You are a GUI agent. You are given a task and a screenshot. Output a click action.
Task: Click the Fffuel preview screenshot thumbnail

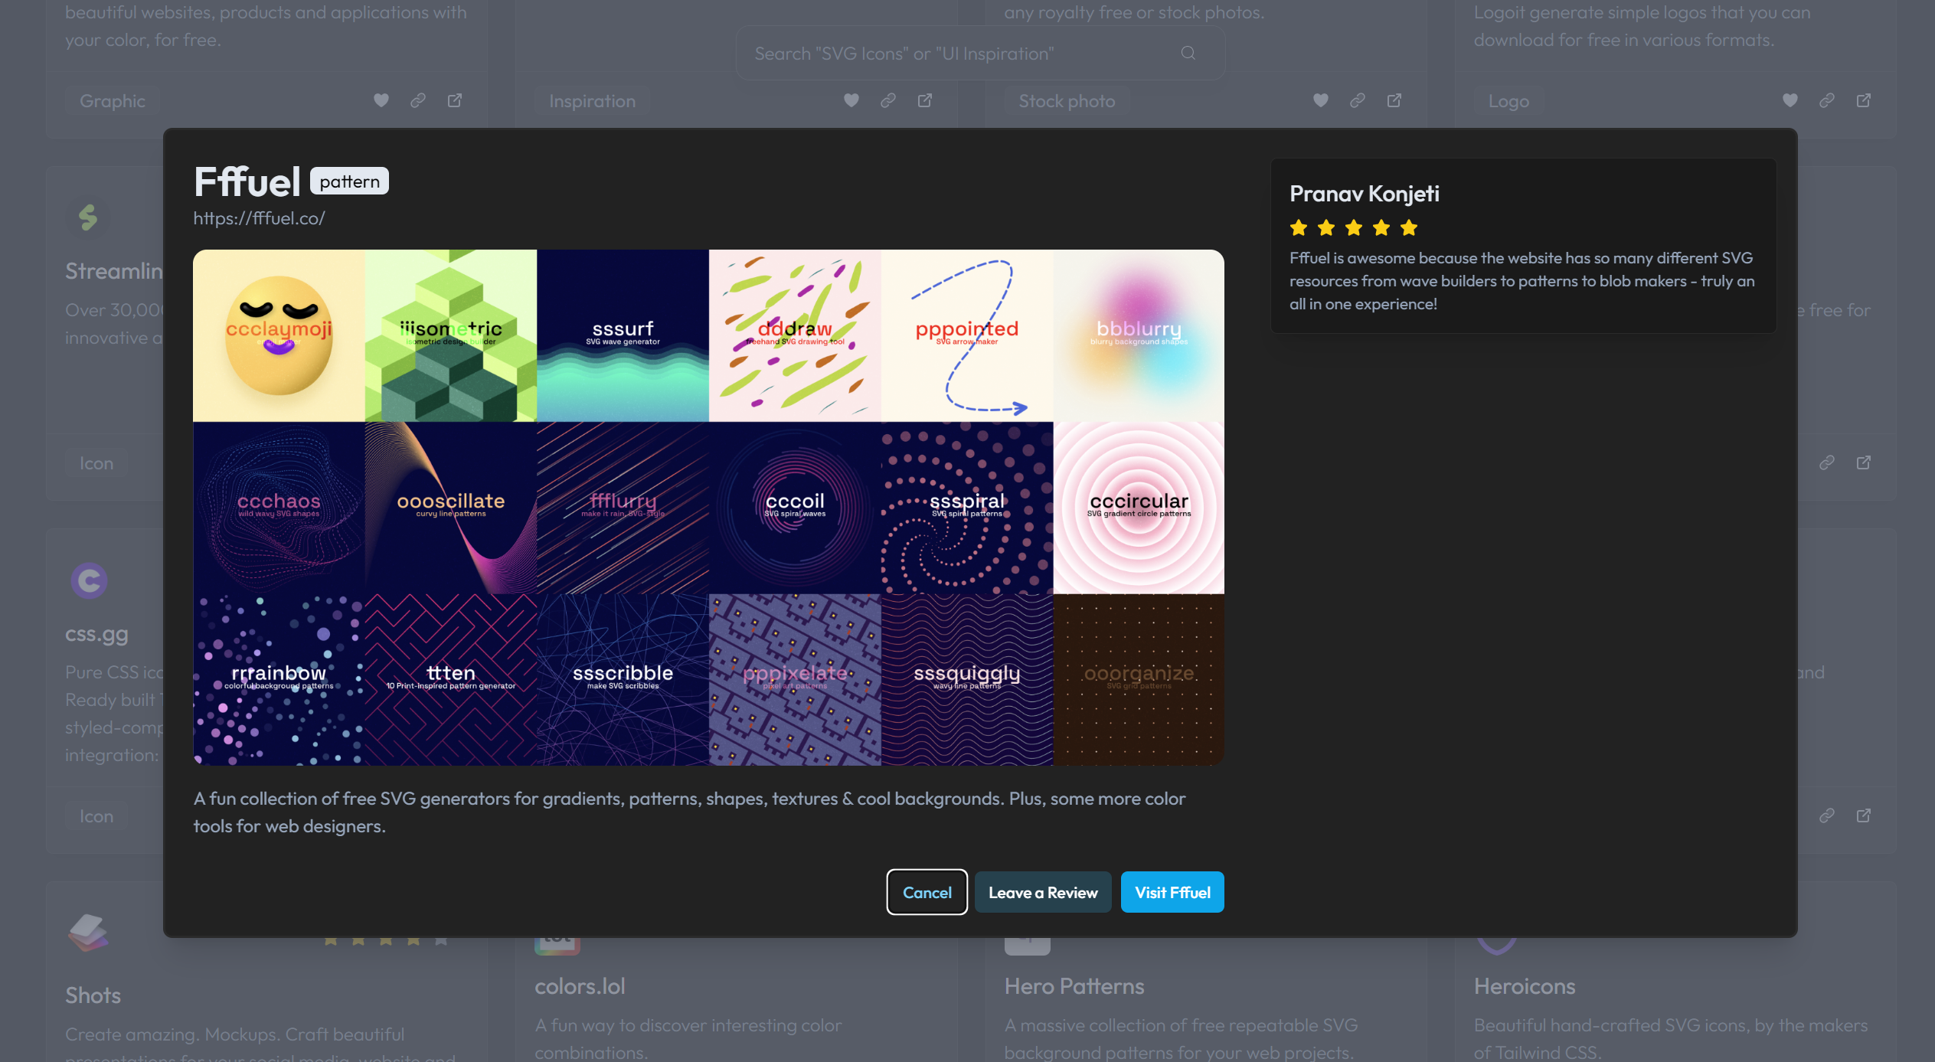pos(708,507)
